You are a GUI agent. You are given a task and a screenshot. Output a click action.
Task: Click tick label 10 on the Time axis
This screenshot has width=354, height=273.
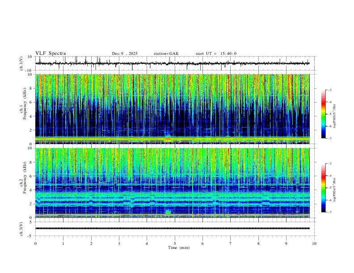click(x=314, y=244)
